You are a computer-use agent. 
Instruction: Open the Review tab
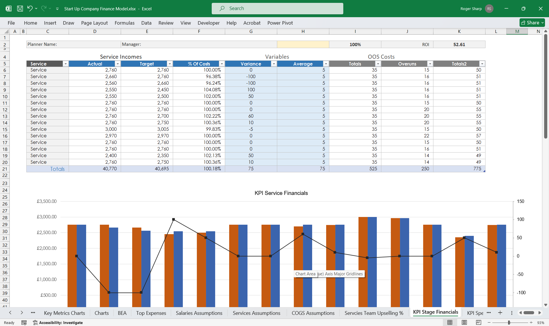[x=166, y=23]
